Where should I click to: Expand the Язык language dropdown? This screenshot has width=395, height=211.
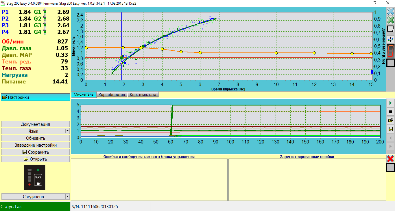click(x=67, y=131)
